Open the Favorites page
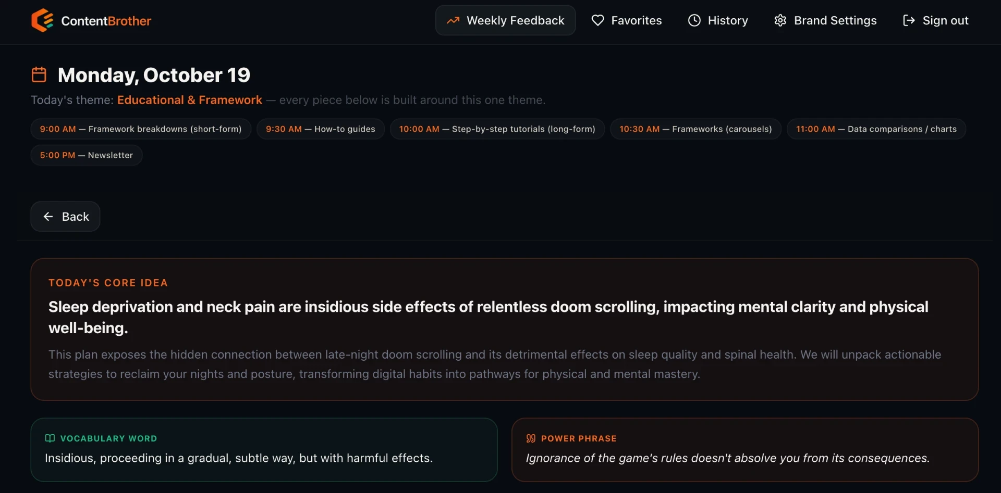The width and height of the screenshot is (1001, 493). click(x=627, y=20)
